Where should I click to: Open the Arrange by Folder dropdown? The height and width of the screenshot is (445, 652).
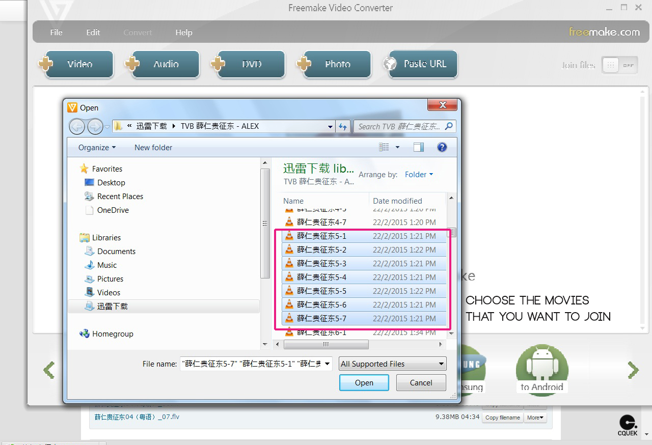point(419,175)
